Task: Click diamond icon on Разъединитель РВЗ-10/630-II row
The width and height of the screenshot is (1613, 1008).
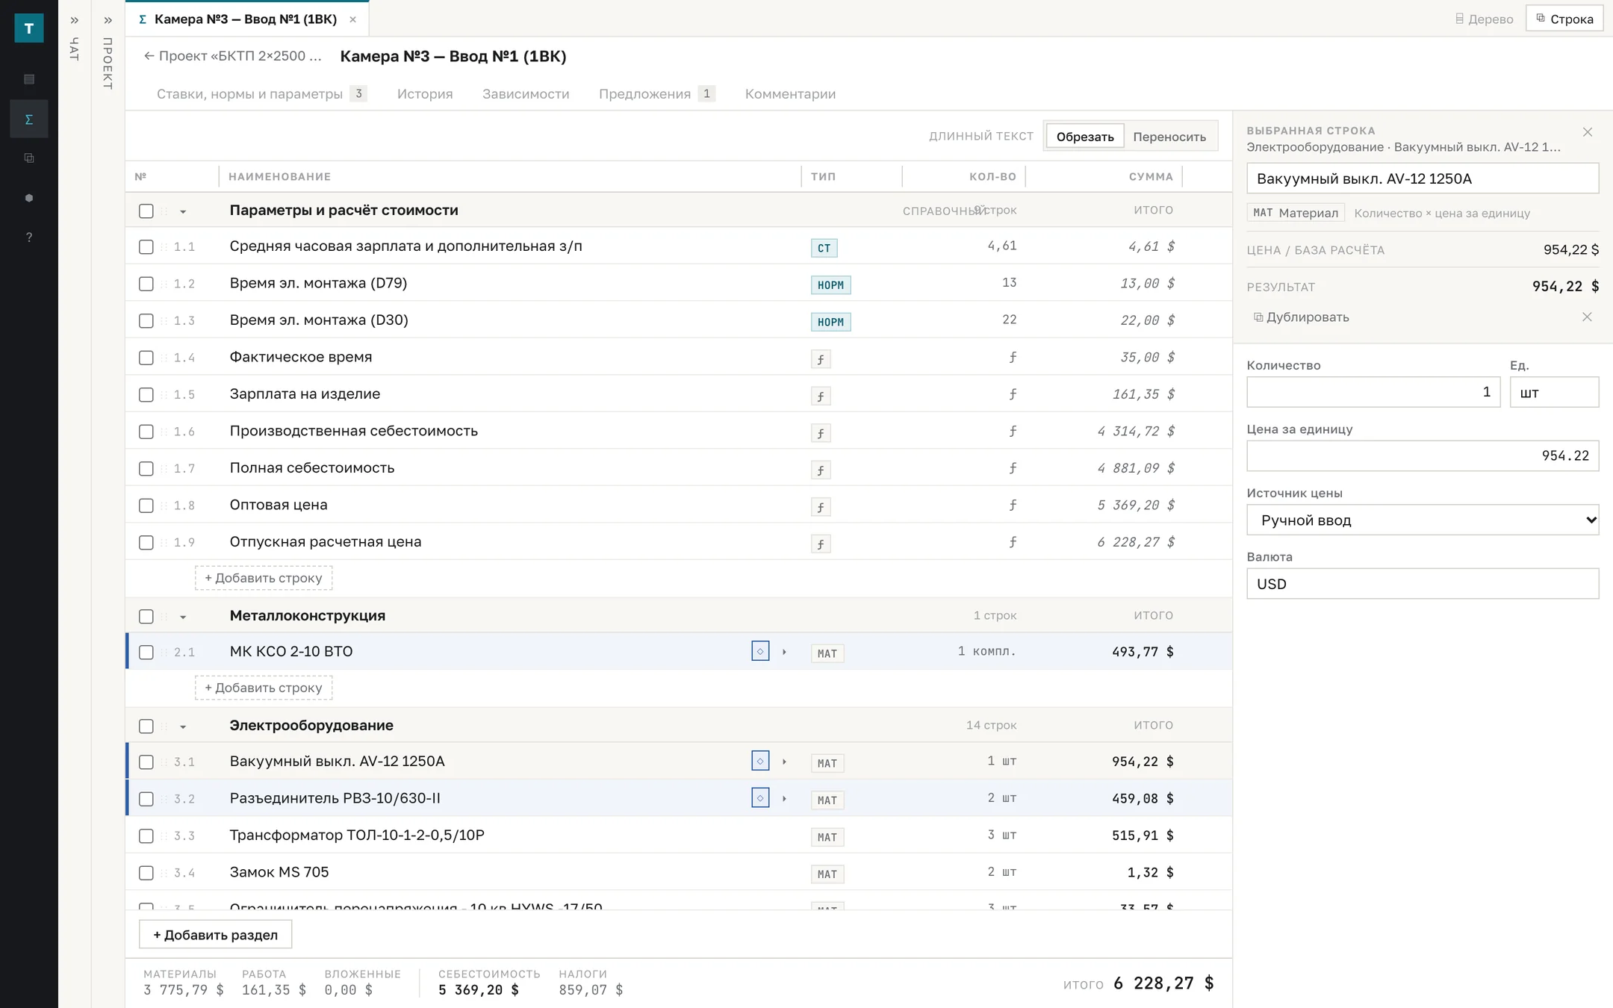Action: tap(760, 798)
